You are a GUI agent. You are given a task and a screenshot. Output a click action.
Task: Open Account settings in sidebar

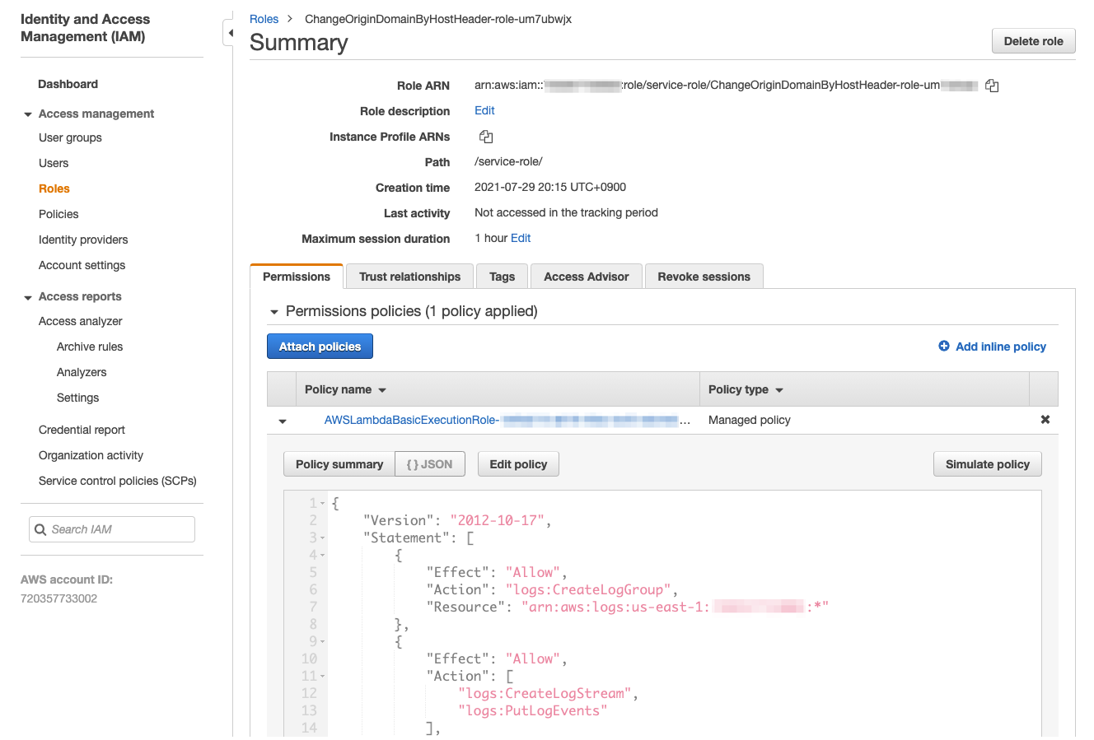click(x=82, y=265)
